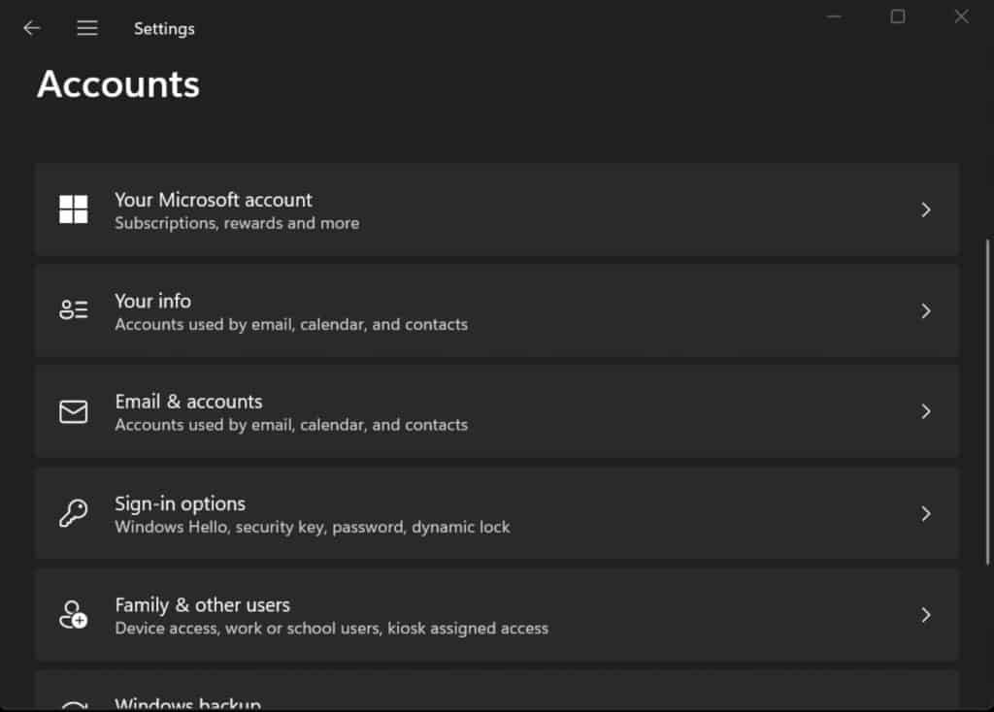Click the Settings title in titlebar
This screenshot has height=712, width=994.
163,28
